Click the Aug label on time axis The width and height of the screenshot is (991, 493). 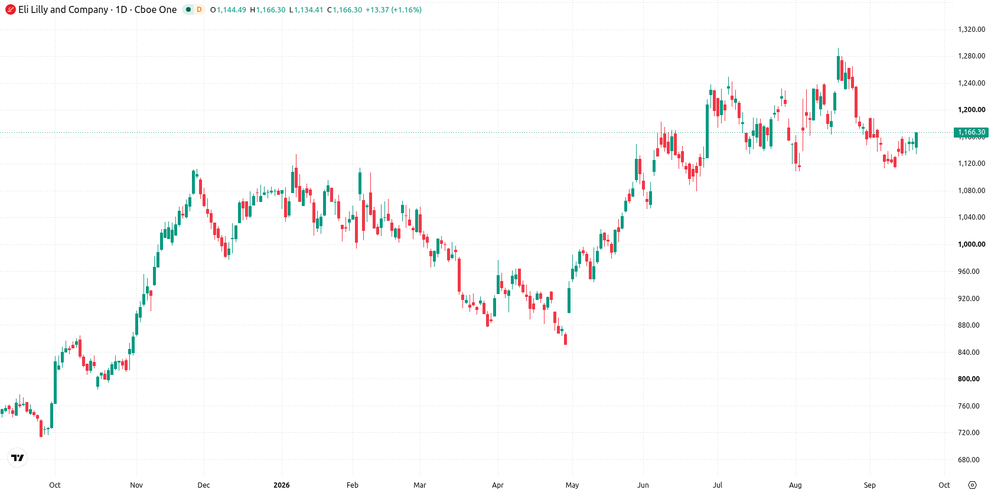796,485
